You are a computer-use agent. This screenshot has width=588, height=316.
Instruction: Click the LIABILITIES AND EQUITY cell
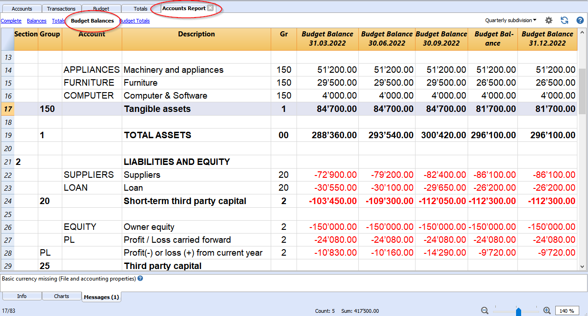pos(196,162)
